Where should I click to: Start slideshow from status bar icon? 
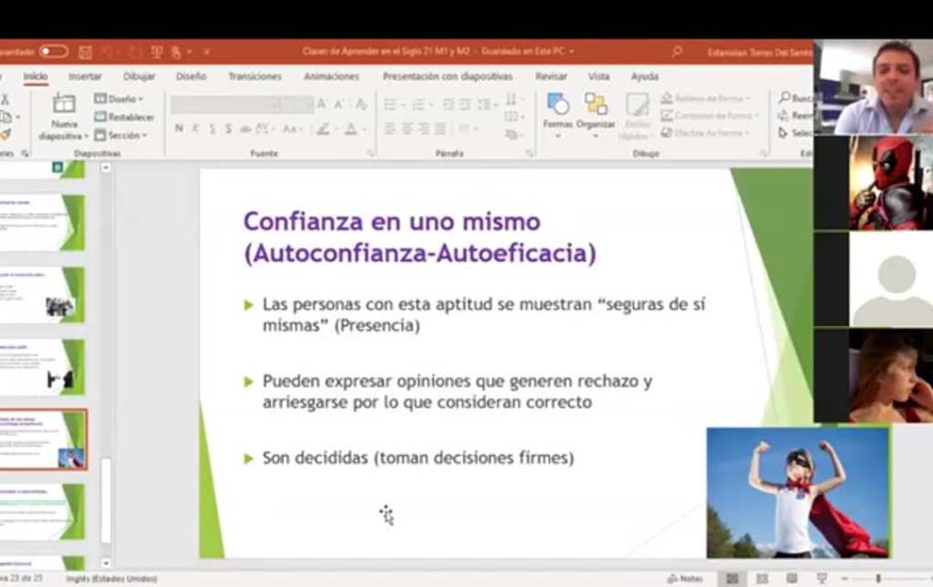(x=821, y=578)
